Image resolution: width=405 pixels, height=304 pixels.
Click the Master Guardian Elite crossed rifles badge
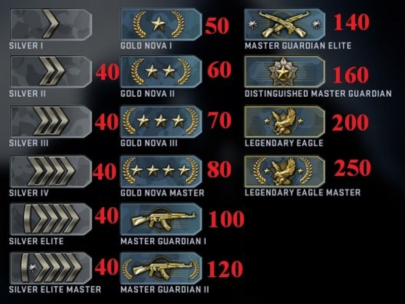[285, 24]
